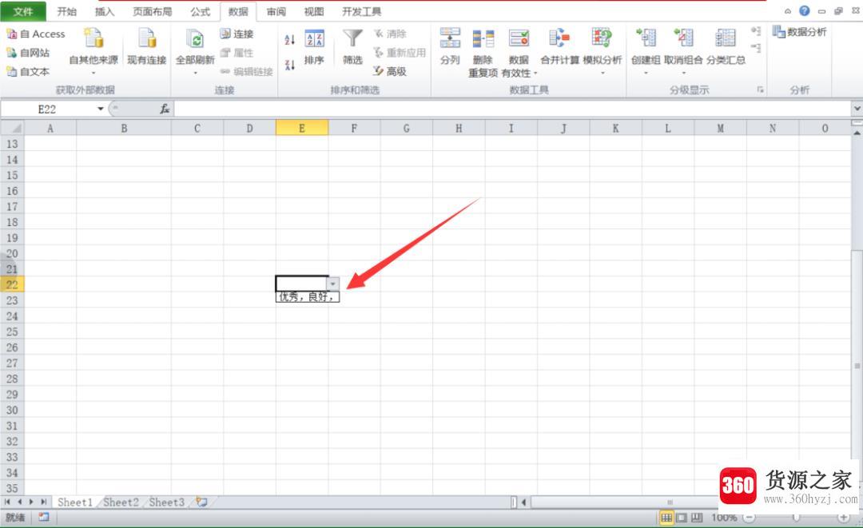Screen dimensions: 863x528
Task: Switch to the 开始 Home tab
Action: click(x=66, y=11)
